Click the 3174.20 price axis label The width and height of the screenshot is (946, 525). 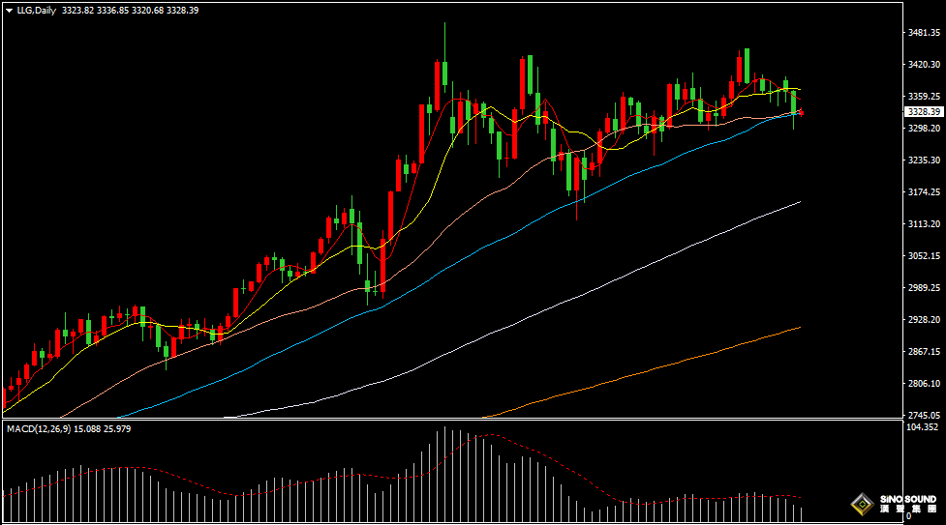924,192
